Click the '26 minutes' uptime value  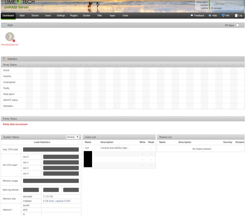(x=216, y=8)
